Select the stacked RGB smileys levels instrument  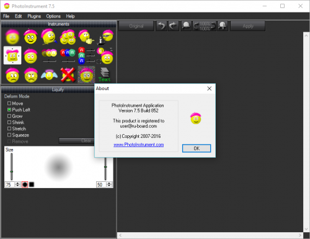pos(86,55)
